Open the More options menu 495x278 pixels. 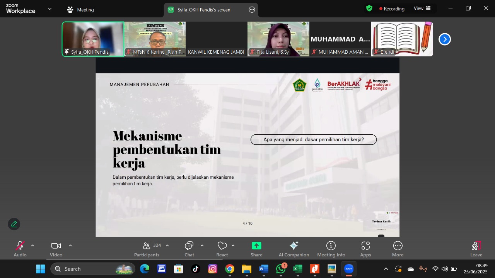tap(398, 249)
